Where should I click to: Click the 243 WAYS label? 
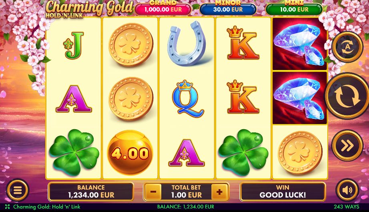[347, 207]
